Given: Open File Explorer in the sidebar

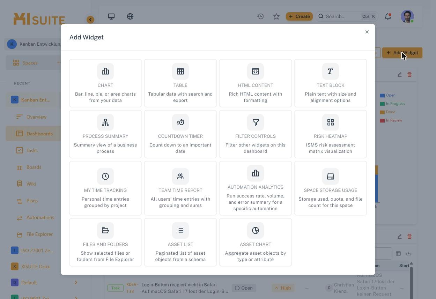Looking at the screenshot, I should click(39, 234).
